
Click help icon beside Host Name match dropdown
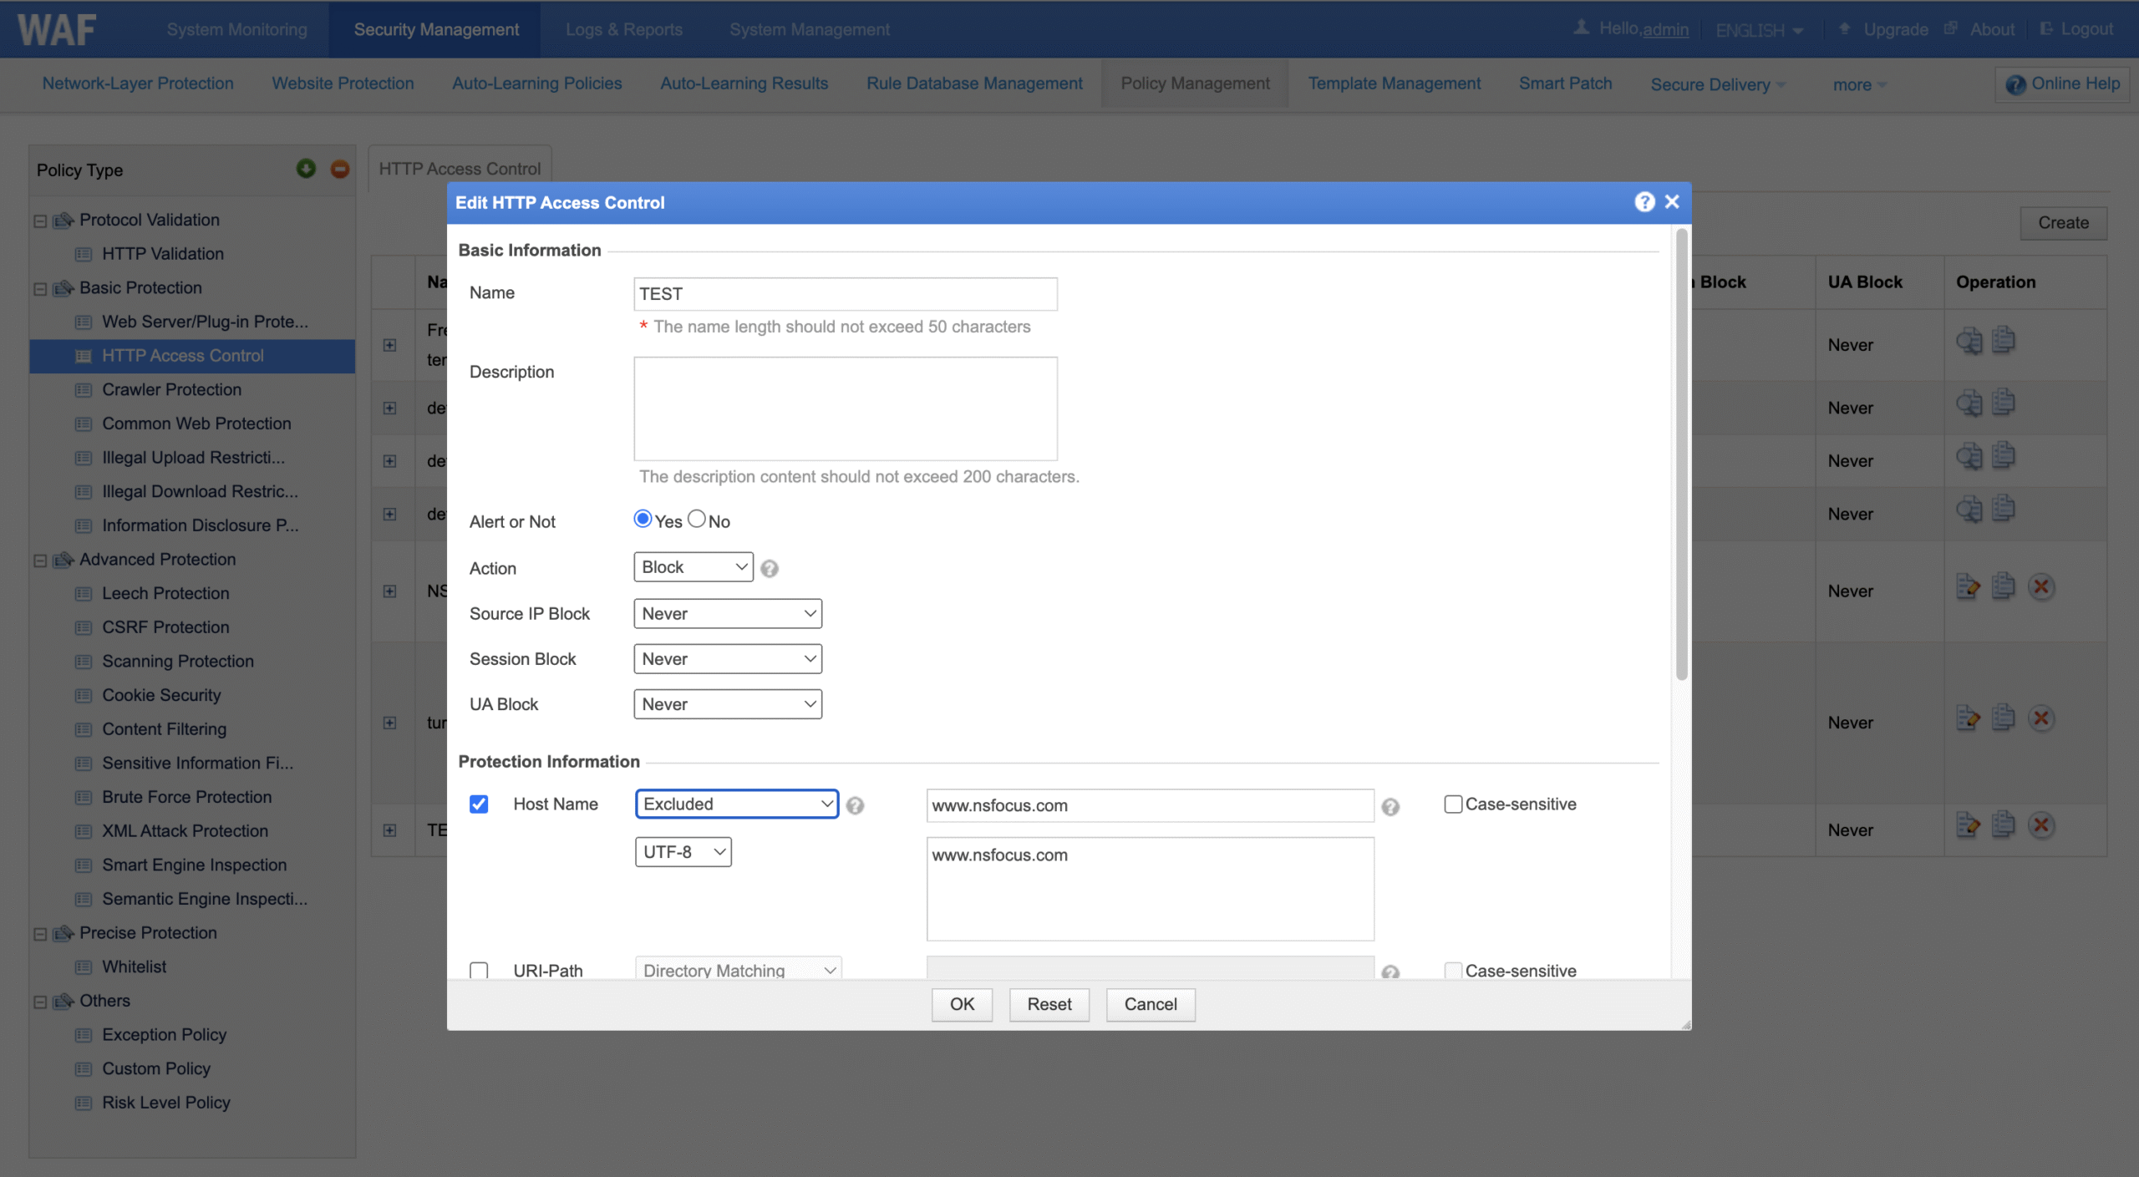[855, 806]
